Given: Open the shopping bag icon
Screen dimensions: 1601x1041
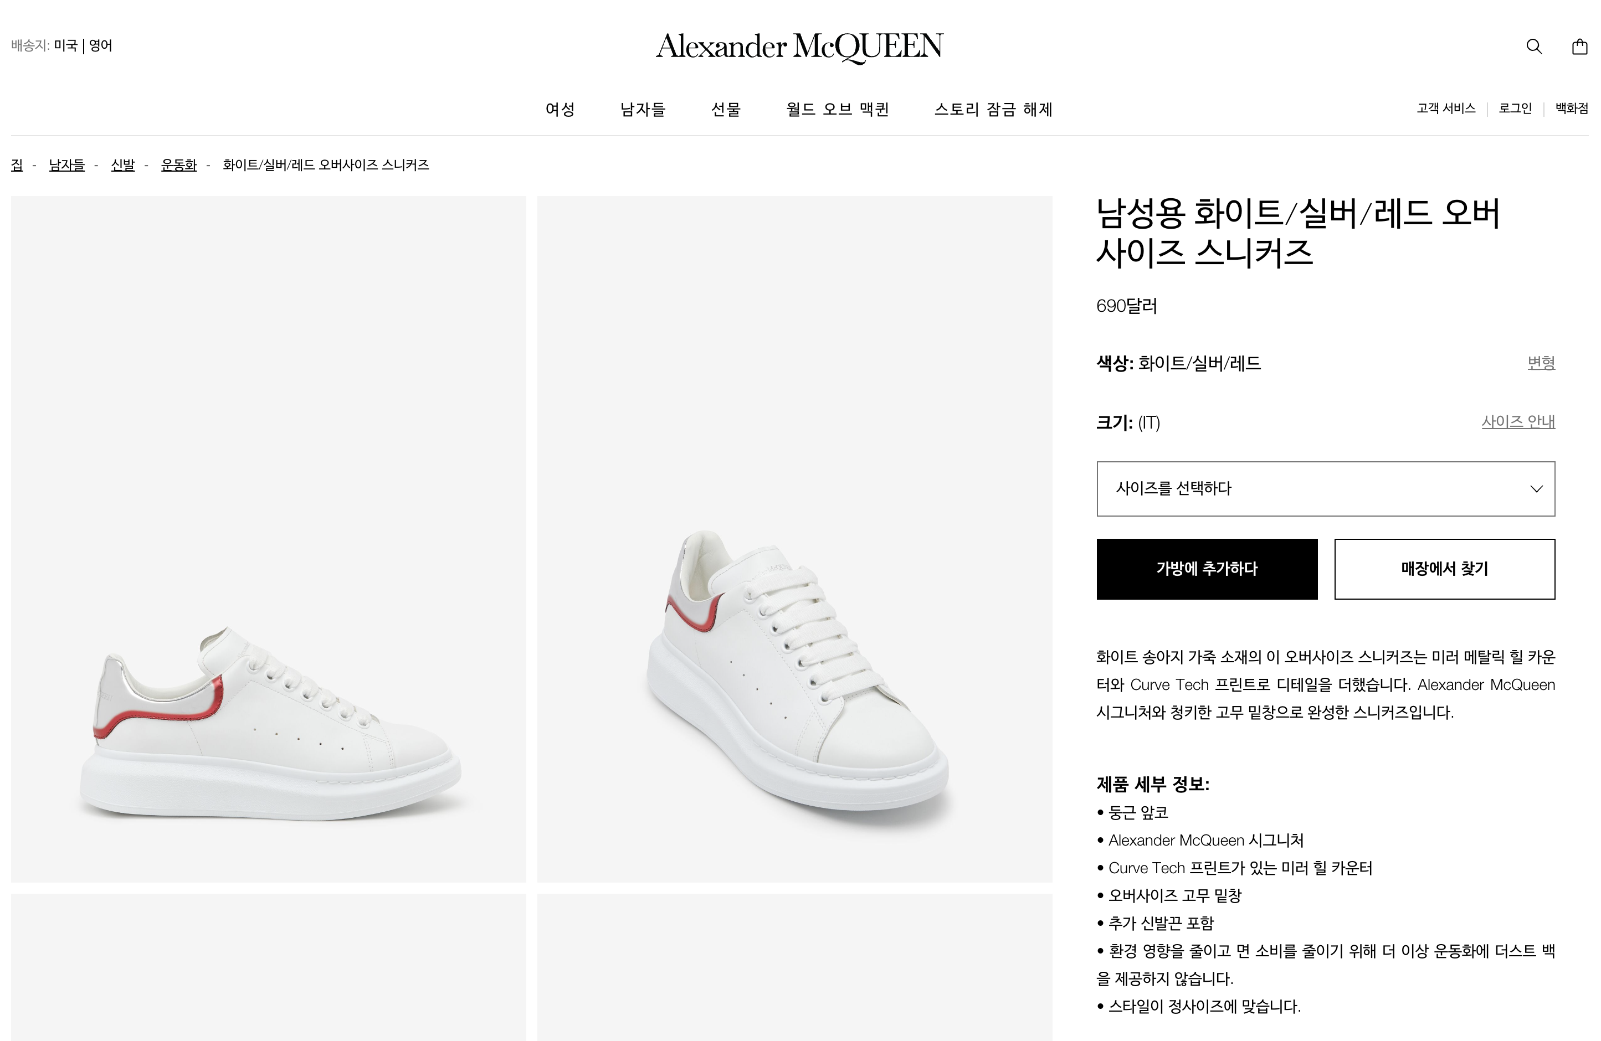Looking at the screenshot, I should click(1579, 47).
